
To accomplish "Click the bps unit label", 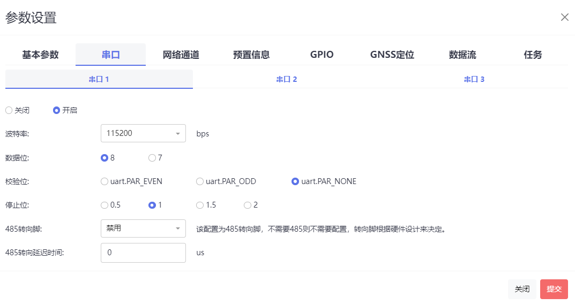I will 203,134.
